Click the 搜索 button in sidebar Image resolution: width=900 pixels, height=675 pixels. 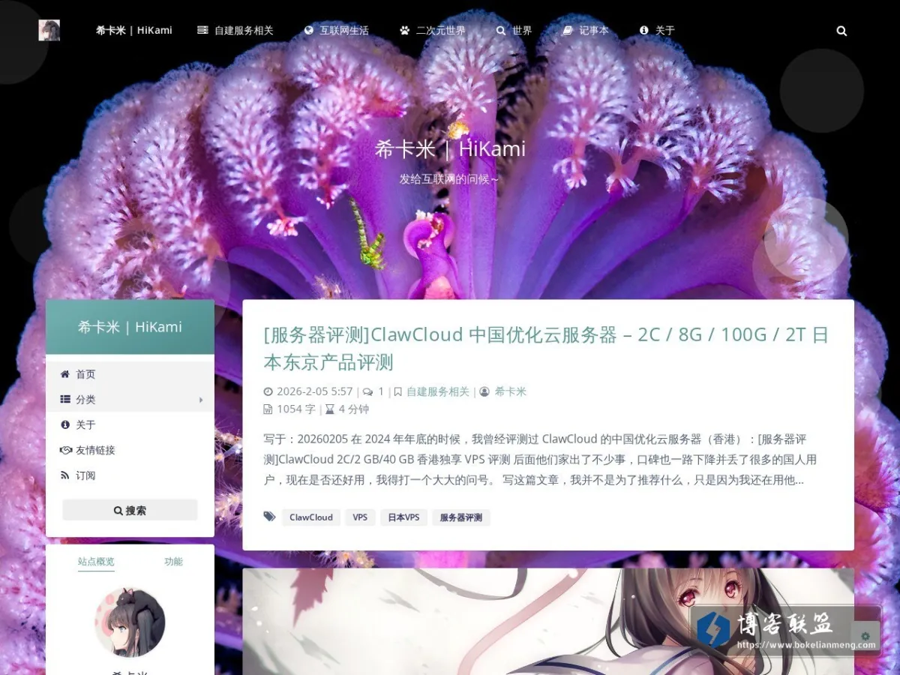[x=130, y=510]
